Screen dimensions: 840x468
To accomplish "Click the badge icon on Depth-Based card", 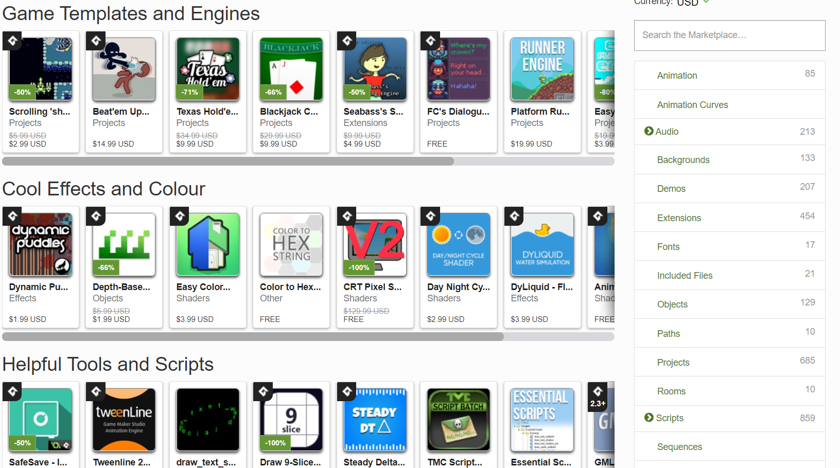I will [96, 216].
